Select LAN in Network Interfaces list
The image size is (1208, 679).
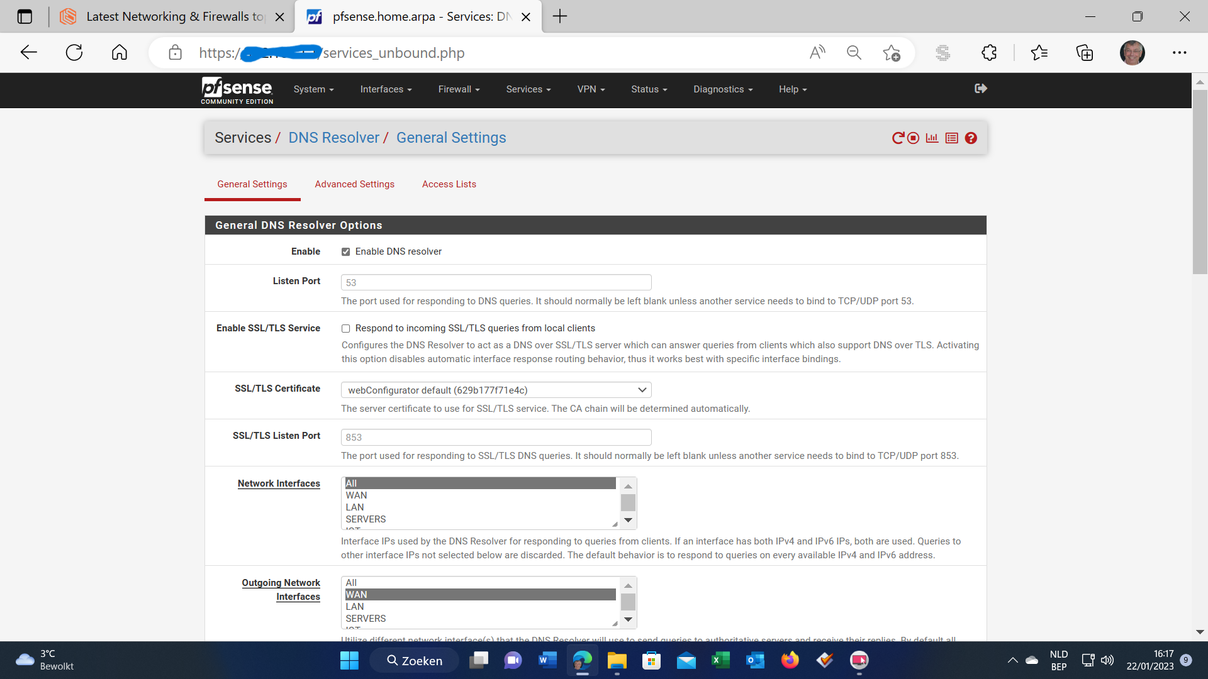tap(480, 507)
